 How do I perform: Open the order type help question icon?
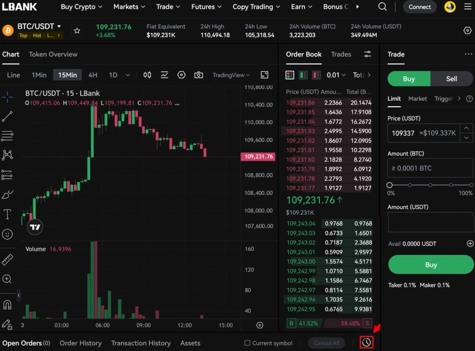[x=469, y=98]
